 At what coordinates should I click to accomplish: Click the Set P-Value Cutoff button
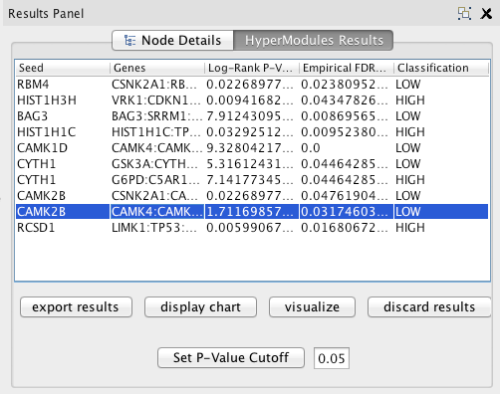pyautogui.click(x=231, y=358)
